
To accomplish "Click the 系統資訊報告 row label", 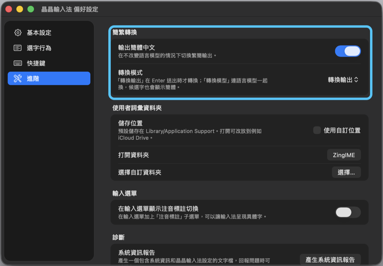I will pos(136,253).
